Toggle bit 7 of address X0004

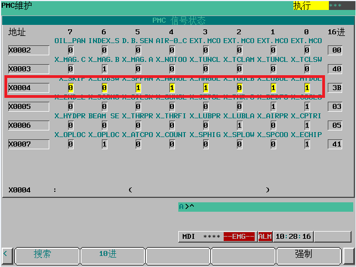pyautogui.click(x=70, y=88)
